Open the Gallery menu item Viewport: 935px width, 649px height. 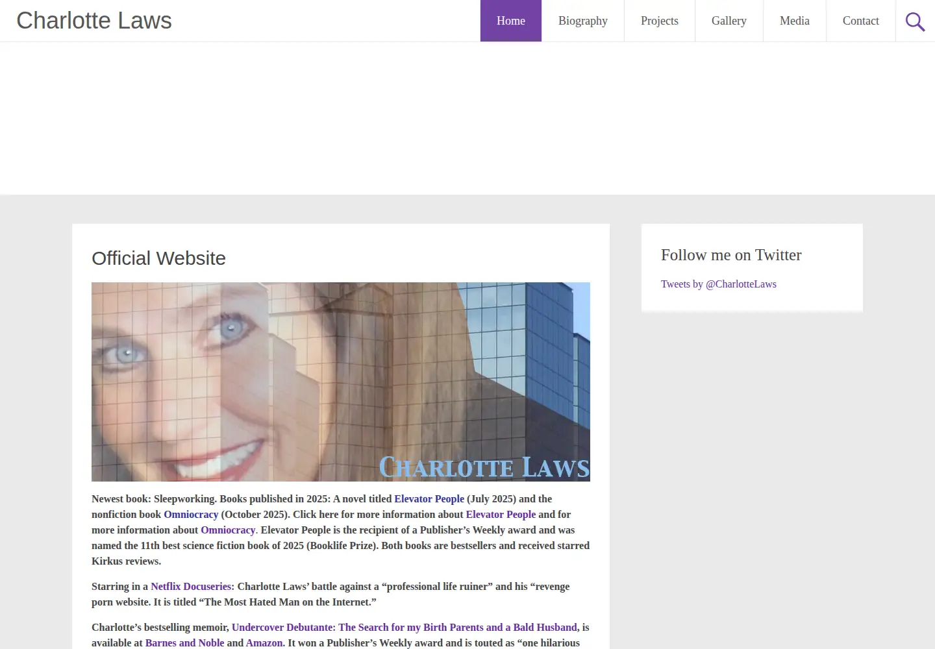(729, 21)
